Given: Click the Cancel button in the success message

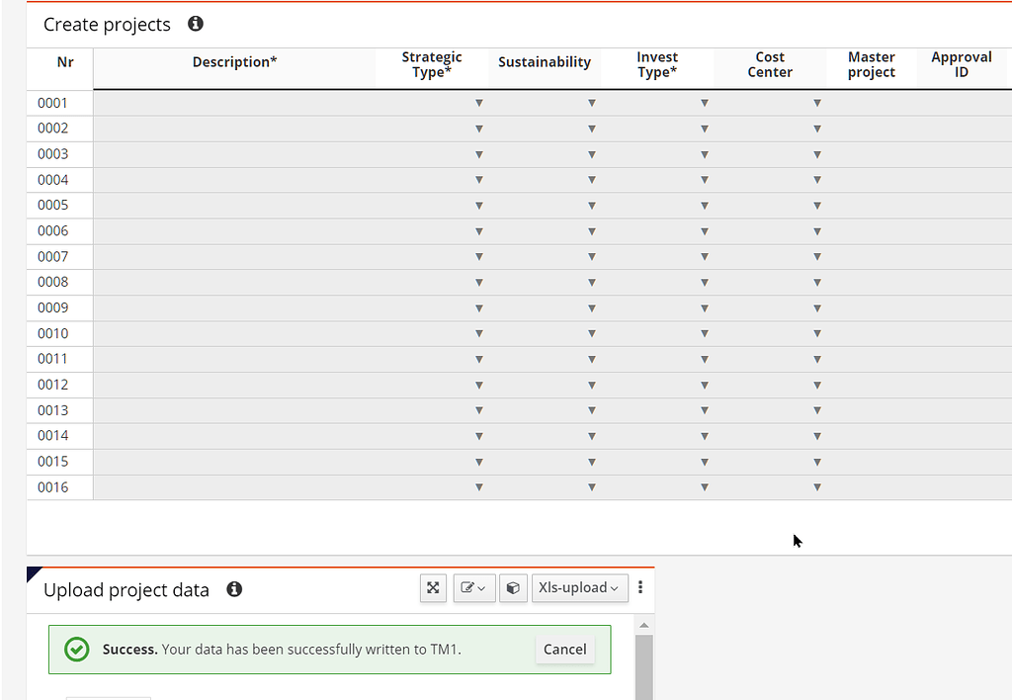Looking at the screenshot, I should coord(564,650).
